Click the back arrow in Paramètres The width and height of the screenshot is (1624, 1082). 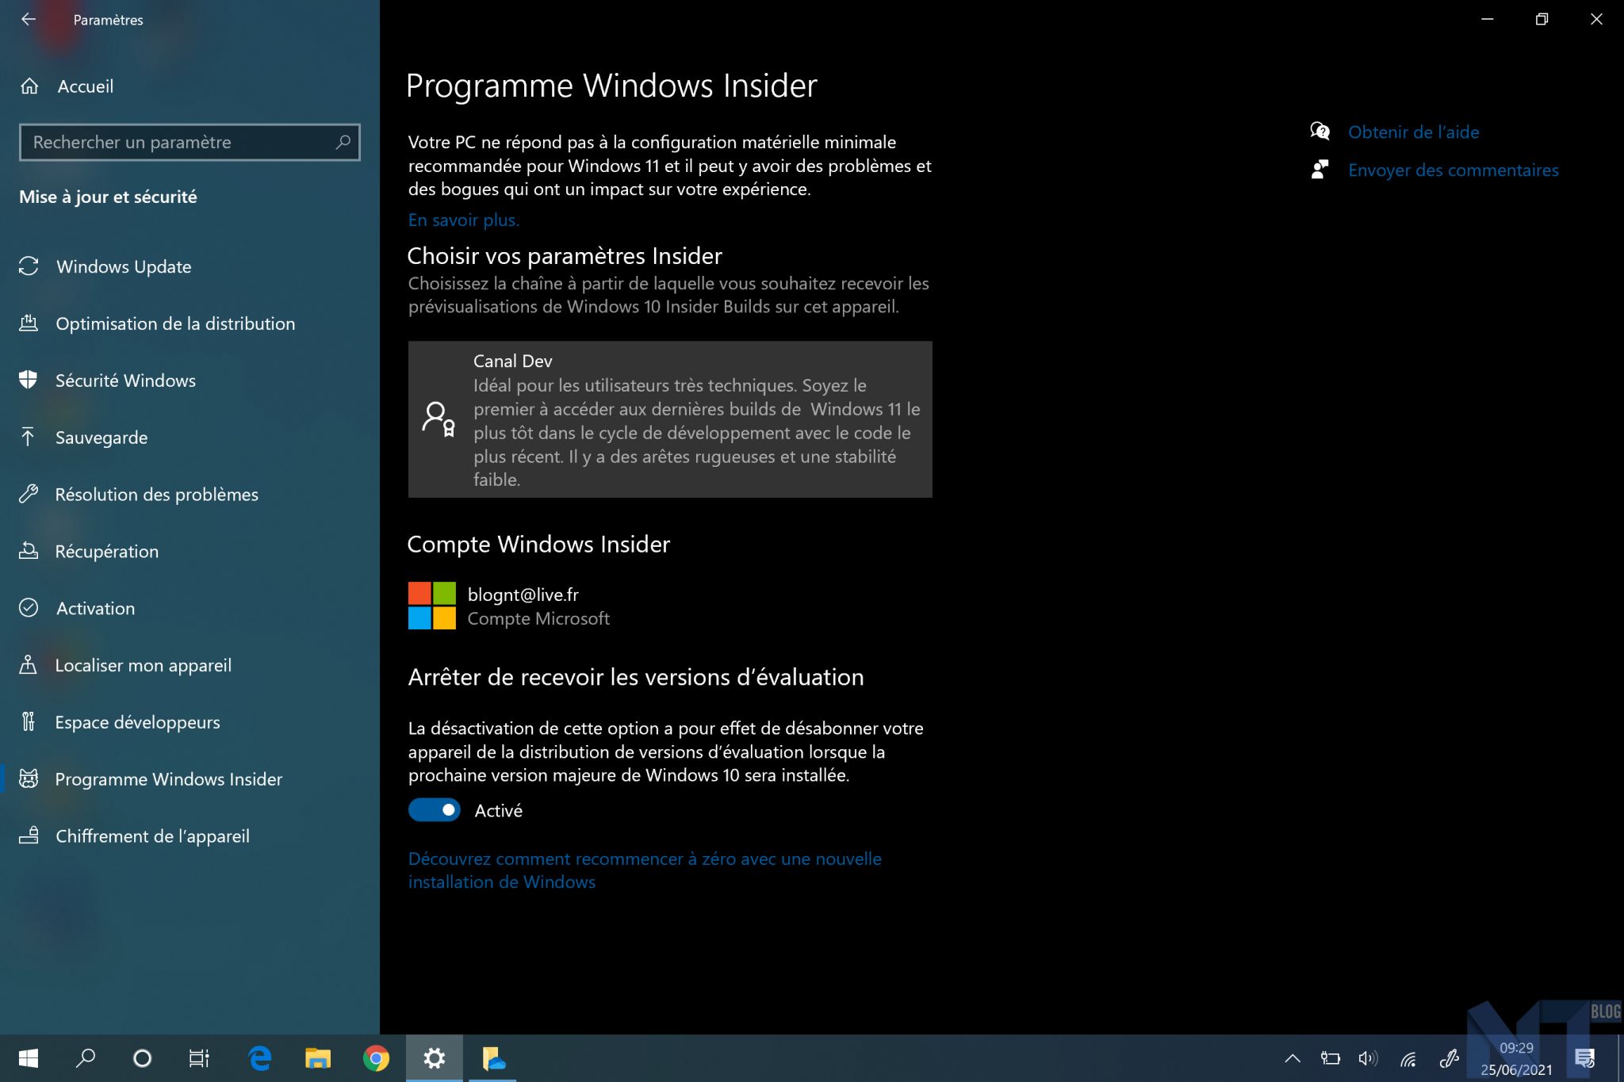(29, 20)
